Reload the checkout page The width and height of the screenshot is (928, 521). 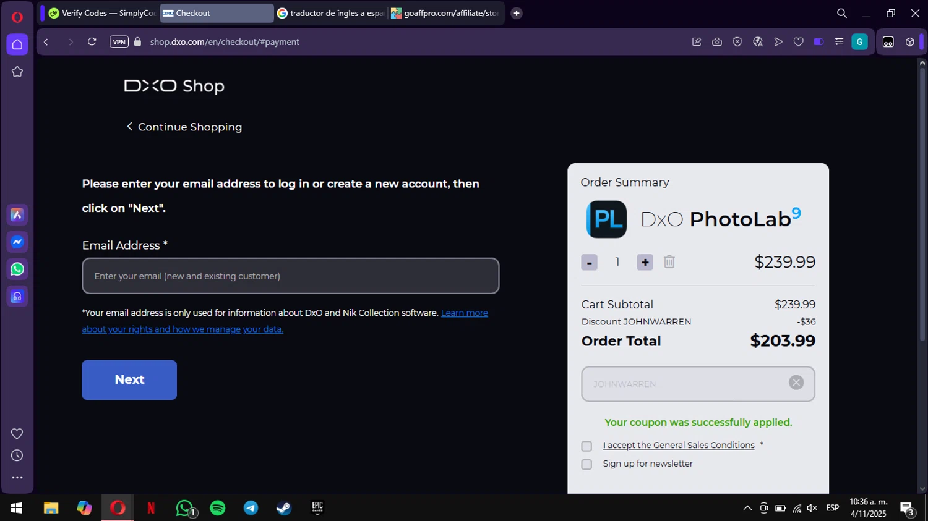92,42
